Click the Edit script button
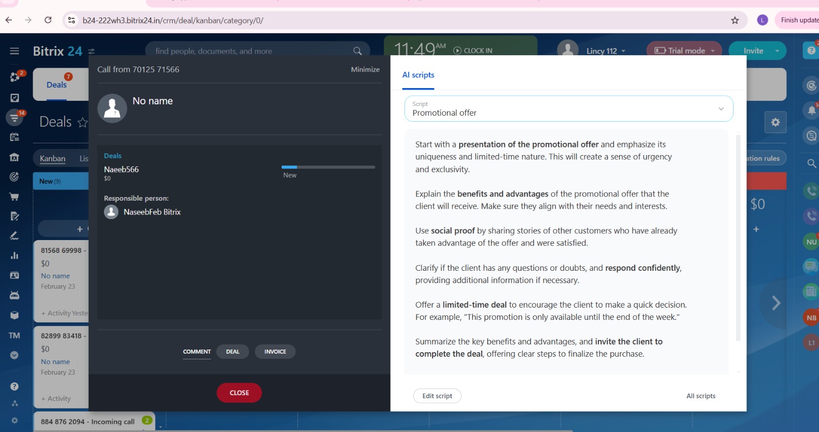Image resolution: width=819 pixels, height=432 pixels. (437, 396)
